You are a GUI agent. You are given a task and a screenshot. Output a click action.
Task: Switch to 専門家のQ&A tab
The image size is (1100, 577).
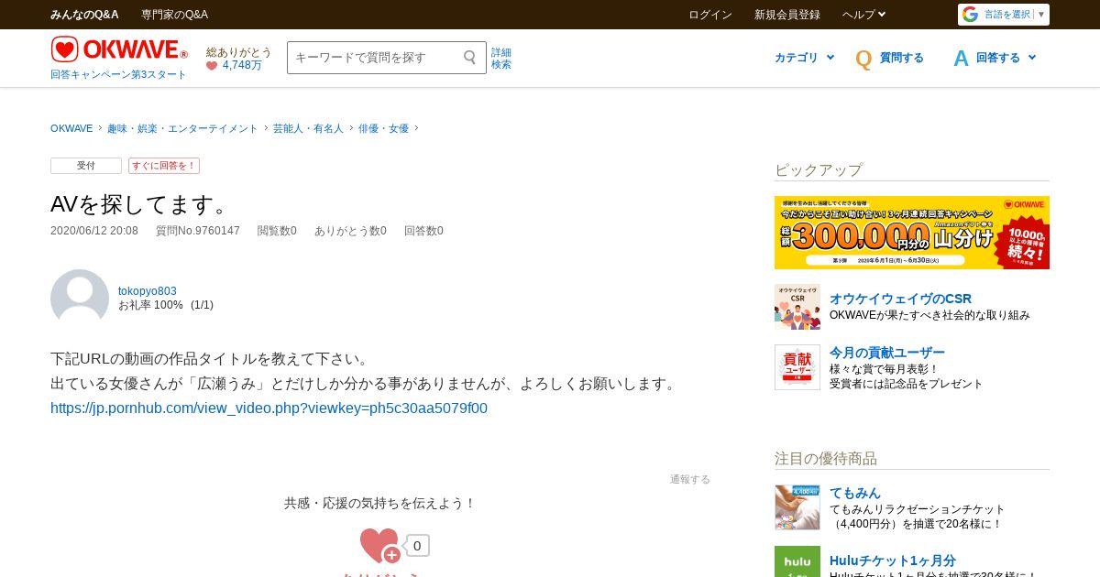pos(174,15)
